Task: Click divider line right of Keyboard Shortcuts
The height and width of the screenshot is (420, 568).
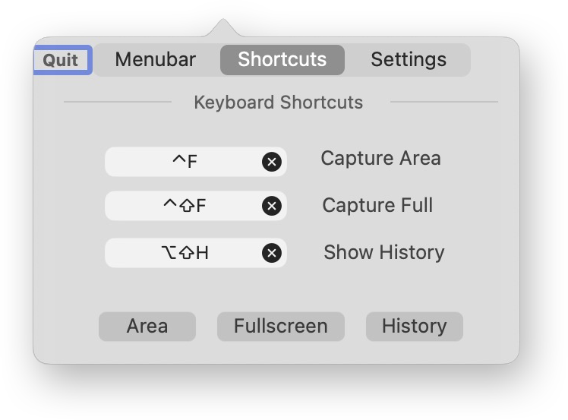Action: tap(443, 102)
